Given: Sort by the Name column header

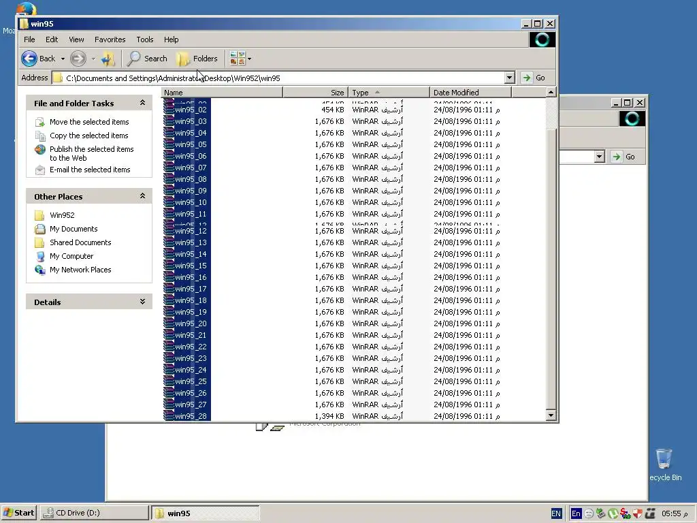Looking at the screenshot, I should pyautogui.click(x=222, y=93).
